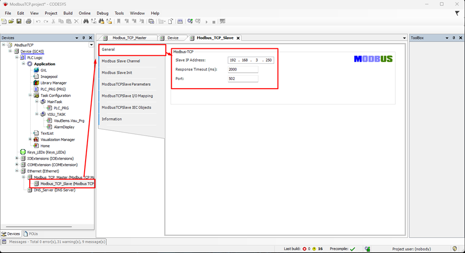Click the Delete X toolbar icon

click(77, 21)
